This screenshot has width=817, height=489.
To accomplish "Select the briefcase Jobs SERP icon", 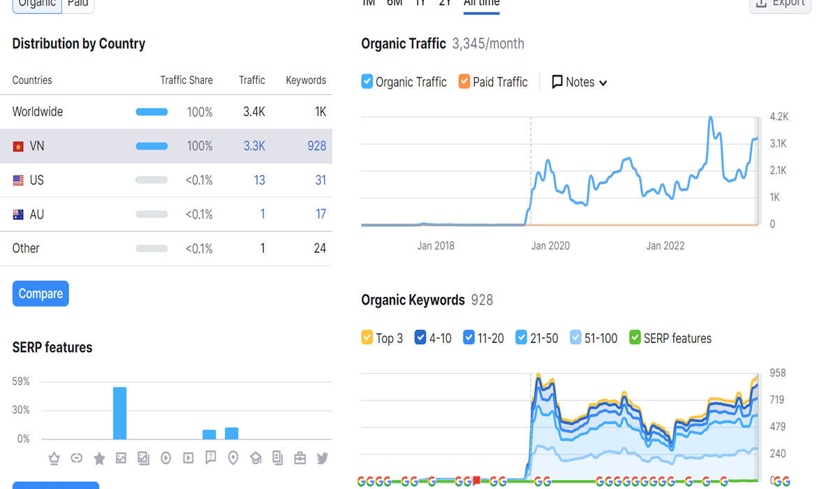I will click(x=300, y=458).
